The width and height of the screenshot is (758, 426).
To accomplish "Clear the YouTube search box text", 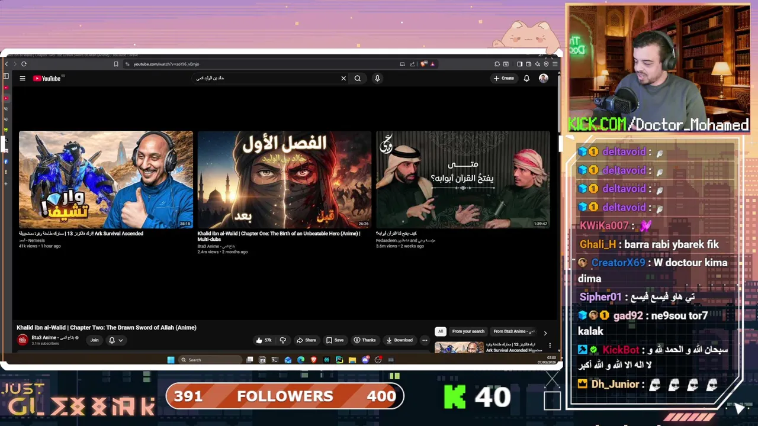I will point(343,78).
